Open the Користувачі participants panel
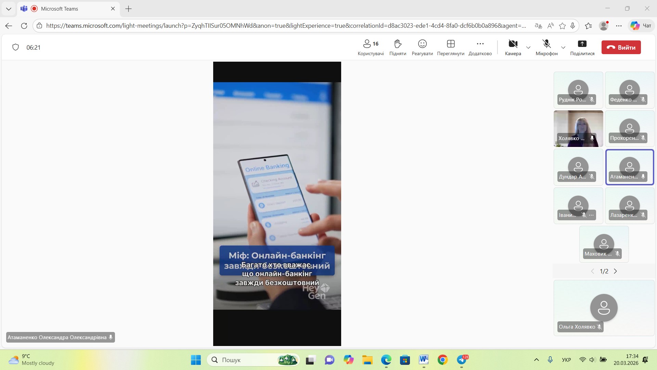Viewport: 657px width, 370px height. click(370, 47)
